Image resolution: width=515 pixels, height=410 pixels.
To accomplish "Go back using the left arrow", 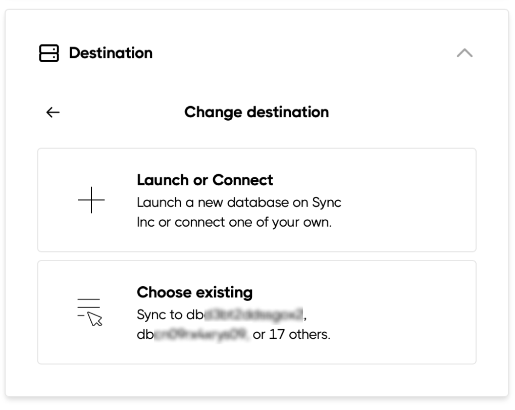I will pos(53,112).
